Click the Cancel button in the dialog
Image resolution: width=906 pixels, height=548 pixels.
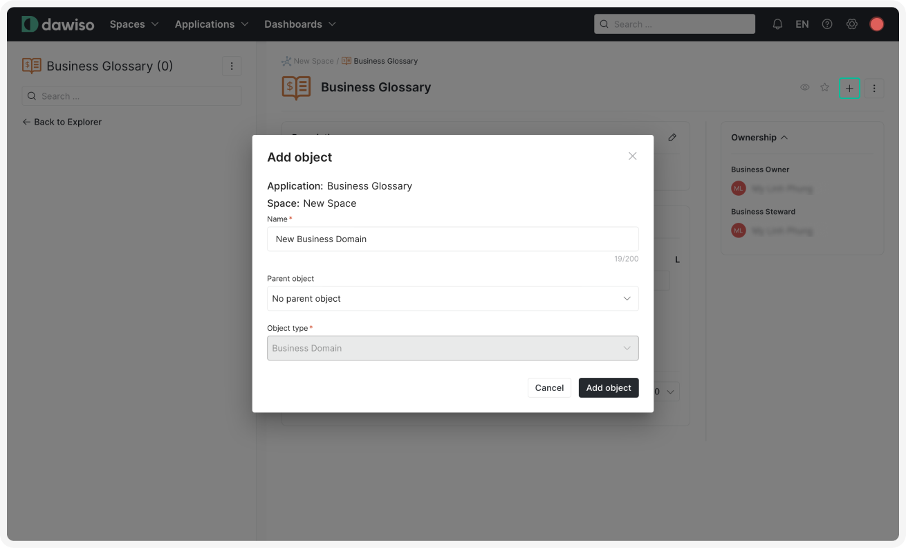[x=549, y=387]
